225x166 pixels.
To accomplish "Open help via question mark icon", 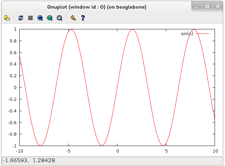I will (x=83, y=18).
